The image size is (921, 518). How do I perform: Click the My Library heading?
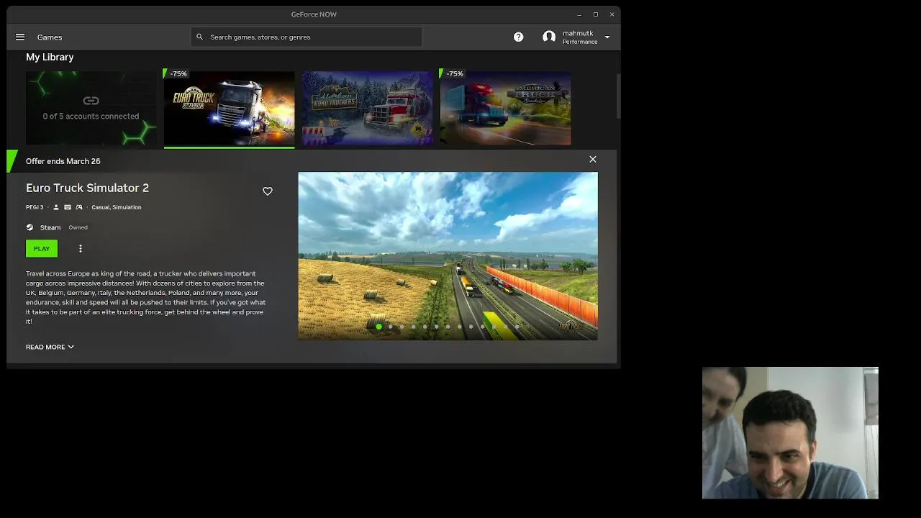(50, 57)
